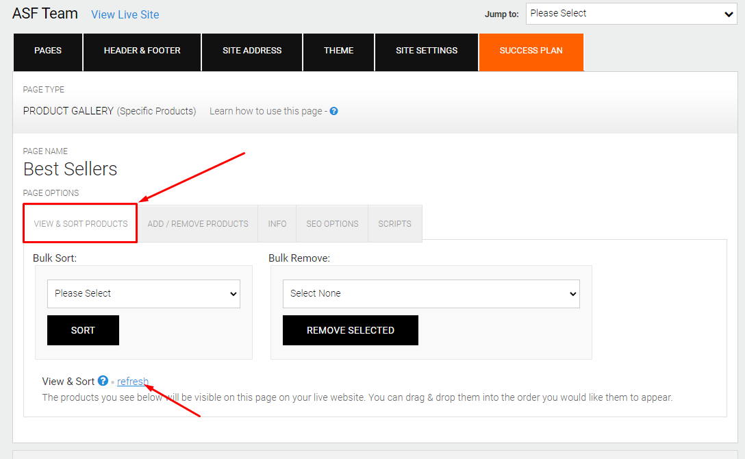
Task: Click the REMOVE SELECTED button
Action: point(350,330)
